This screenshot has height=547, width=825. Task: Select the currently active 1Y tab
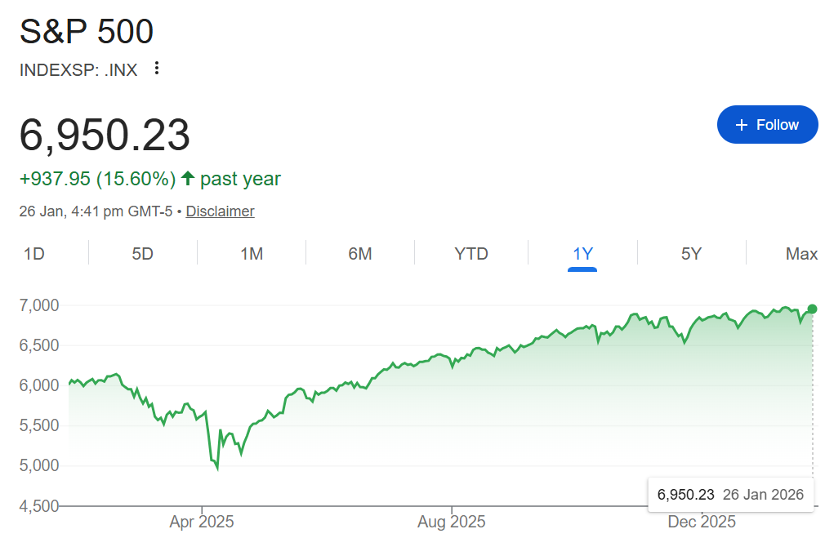tap(582, 254)
